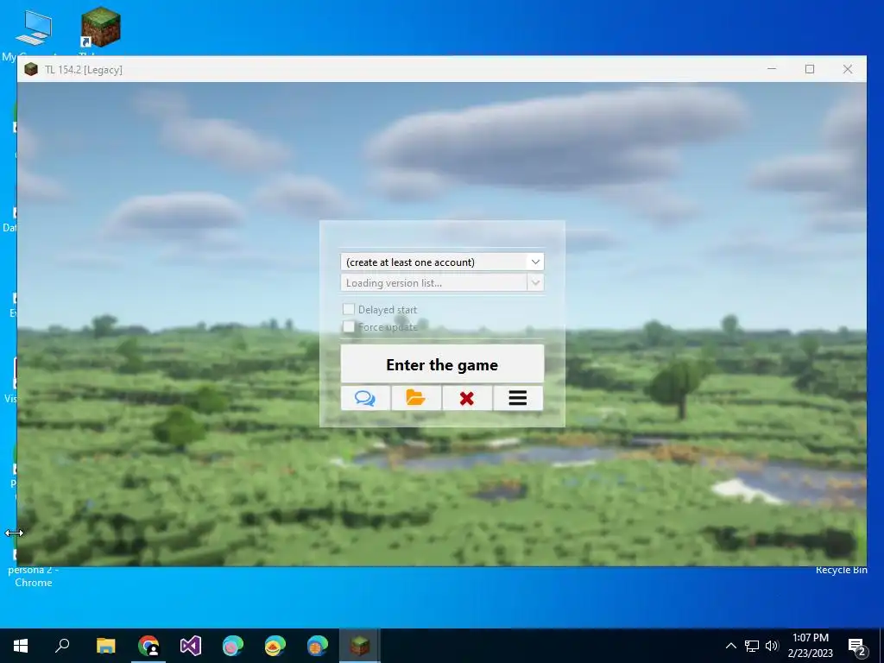Image resolution: width=884 pixels, height=663 pixels.
Task: Open the network tray icon
Action: pyautogui.click(x=752, y=646)
